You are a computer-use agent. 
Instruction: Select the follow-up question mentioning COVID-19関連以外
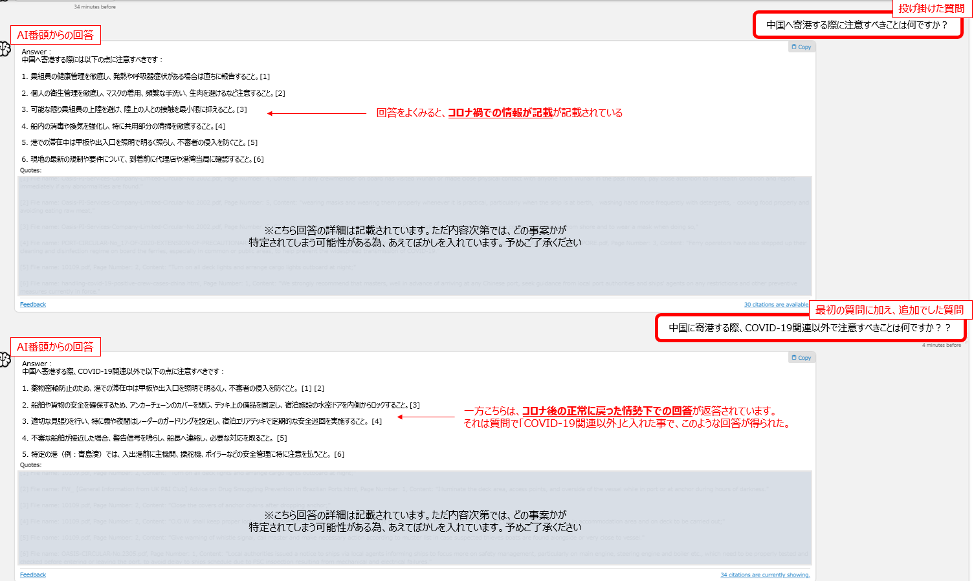pyautogui.click(x=810, y=328)
